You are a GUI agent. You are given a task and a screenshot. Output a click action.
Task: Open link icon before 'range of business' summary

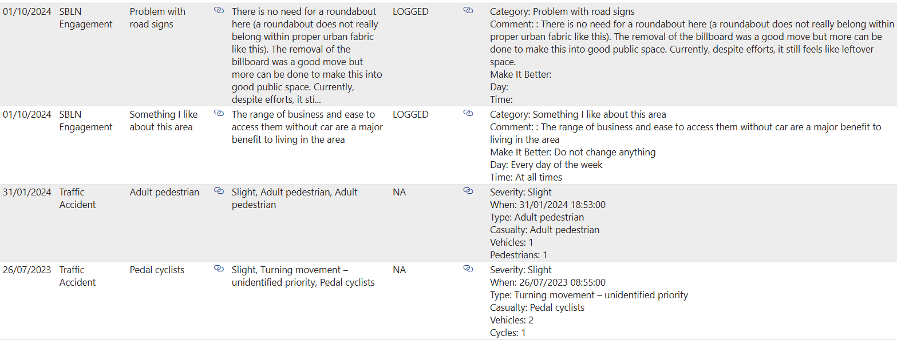click(219, 113)
